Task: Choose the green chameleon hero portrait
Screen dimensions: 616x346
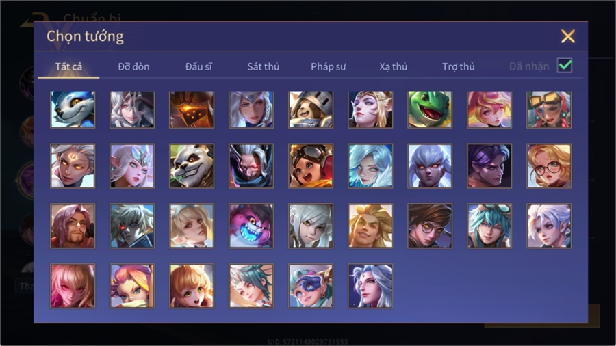Action: click(x=430, y=109)
